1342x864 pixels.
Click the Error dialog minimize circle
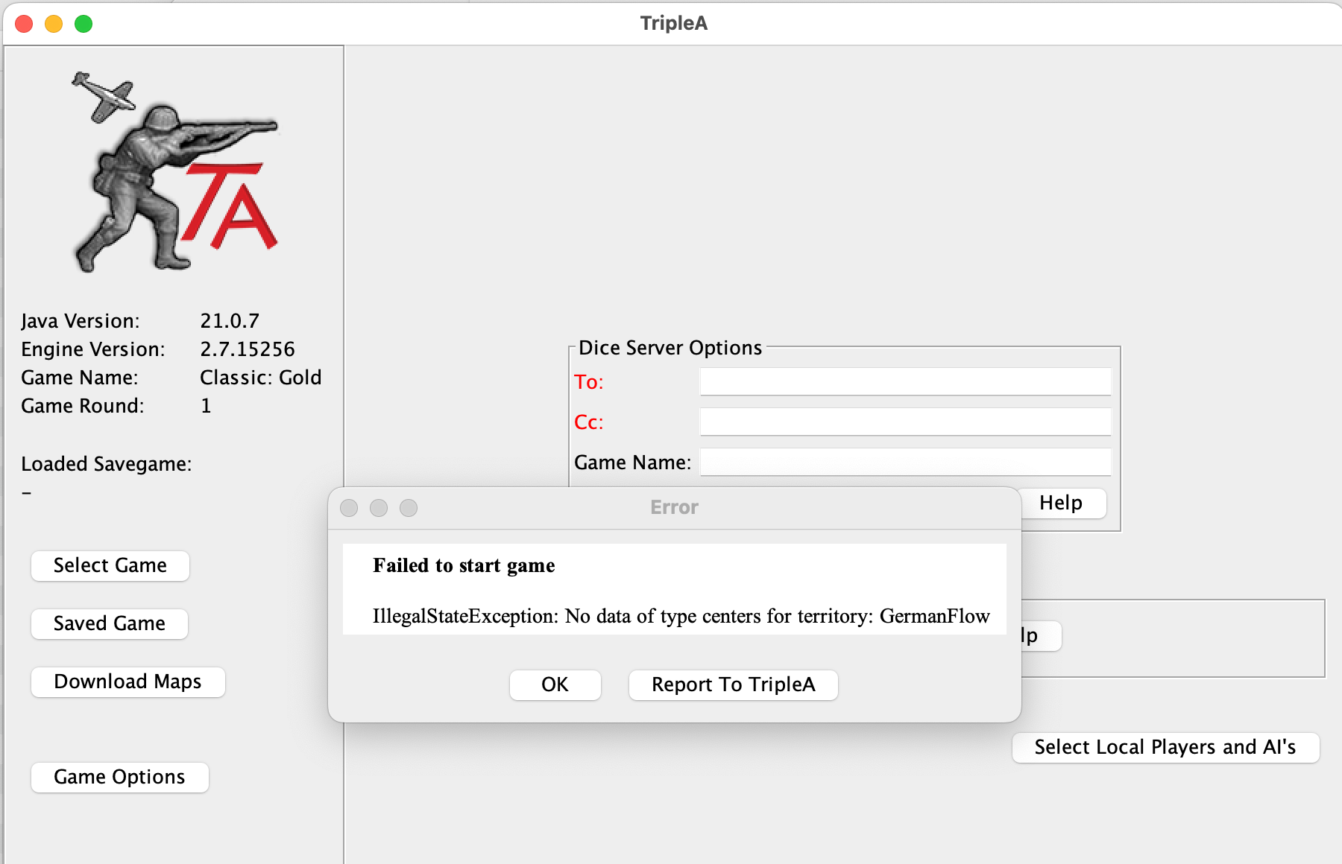[379, 507]
